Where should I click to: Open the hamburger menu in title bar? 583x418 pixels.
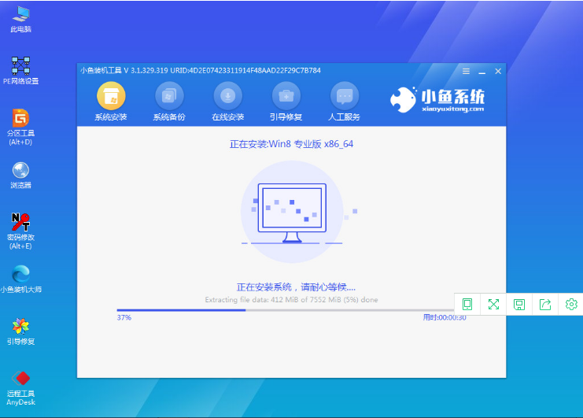tap(466, 71)
